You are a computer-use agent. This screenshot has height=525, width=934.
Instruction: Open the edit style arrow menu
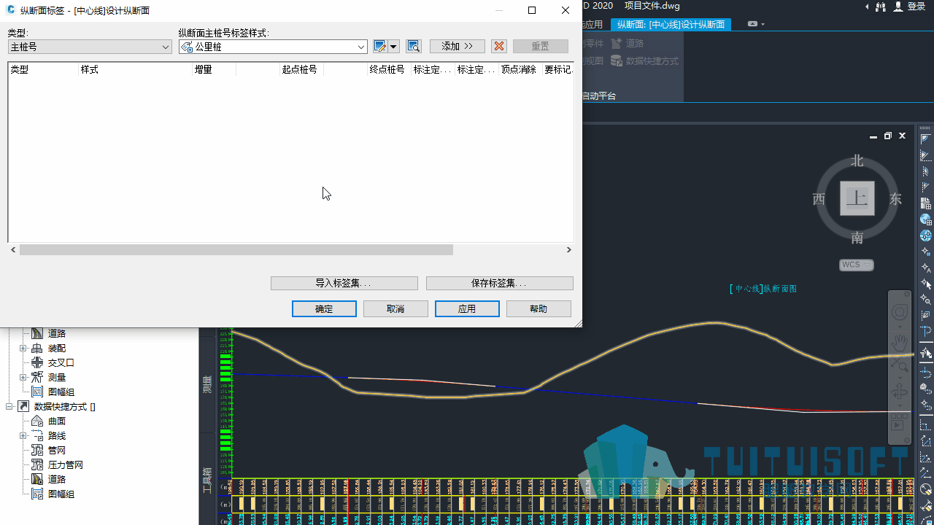pyautogui.click(x=393, y=47)
